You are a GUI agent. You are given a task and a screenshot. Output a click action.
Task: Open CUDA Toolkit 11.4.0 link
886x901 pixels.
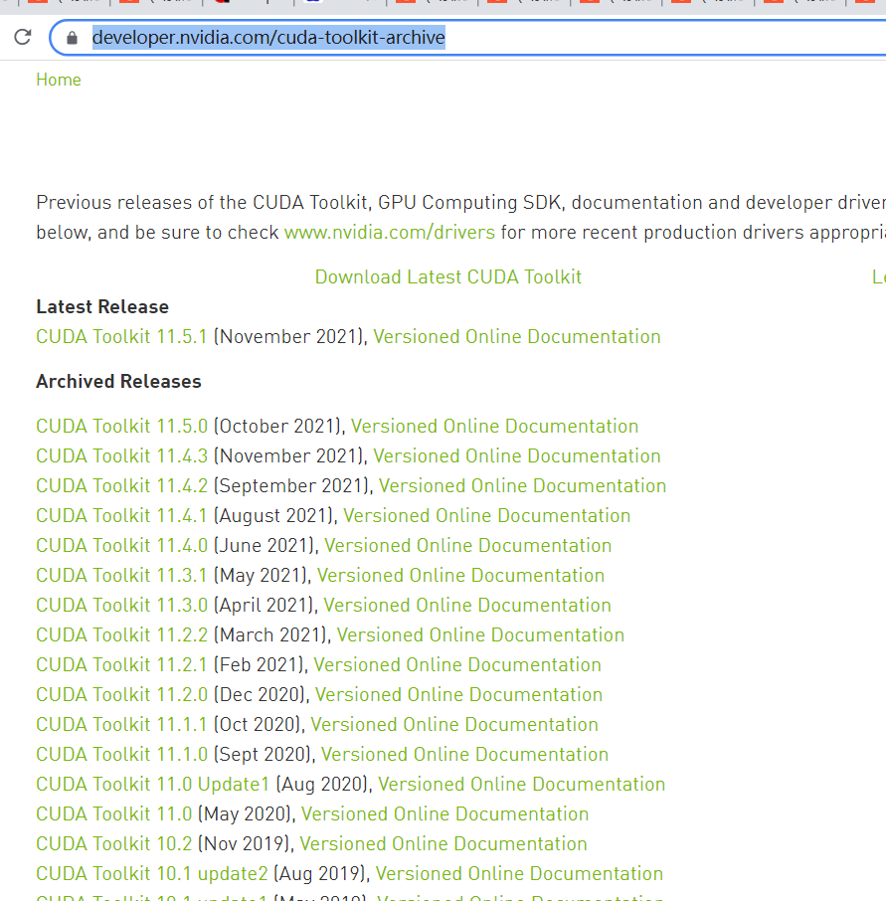[121, 546]
